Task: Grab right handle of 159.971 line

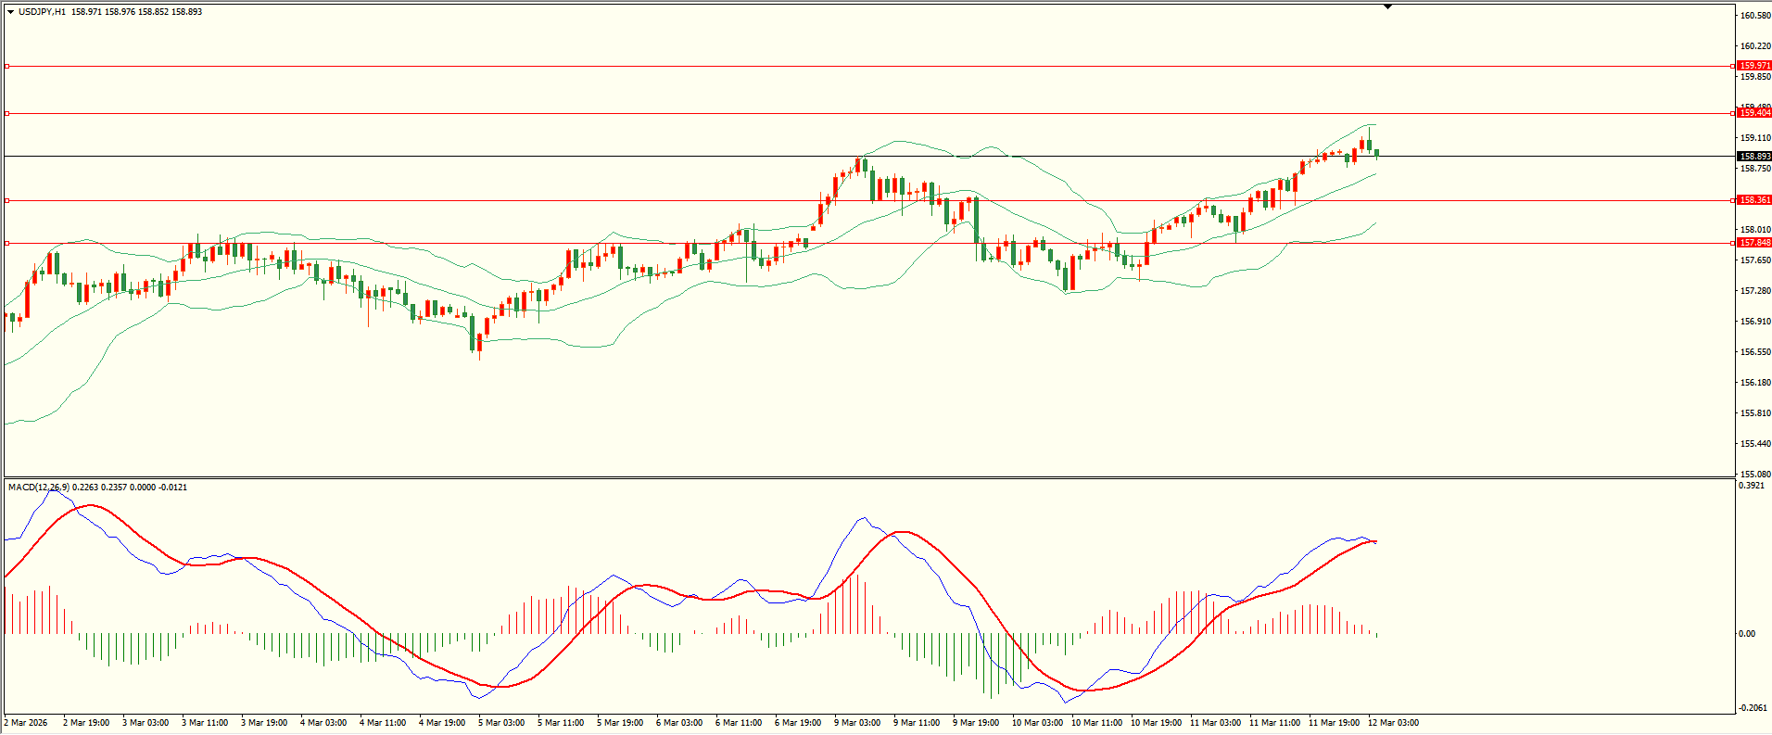Action: (x=1732, y=66)
